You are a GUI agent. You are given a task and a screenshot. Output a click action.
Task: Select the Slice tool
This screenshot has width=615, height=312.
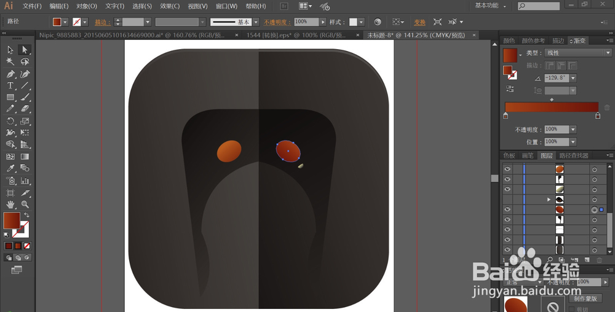pyautogui.click(x=25, y=193)
